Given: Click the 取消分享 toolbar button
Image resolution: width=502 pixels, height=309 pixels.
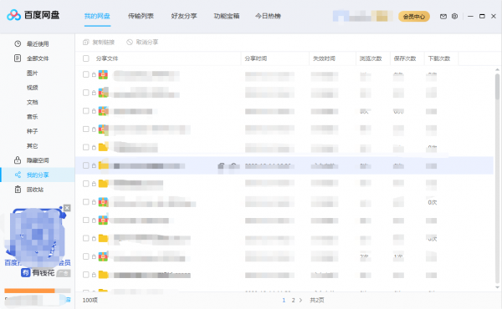Looking at the screenshot, I should [142, 43].
